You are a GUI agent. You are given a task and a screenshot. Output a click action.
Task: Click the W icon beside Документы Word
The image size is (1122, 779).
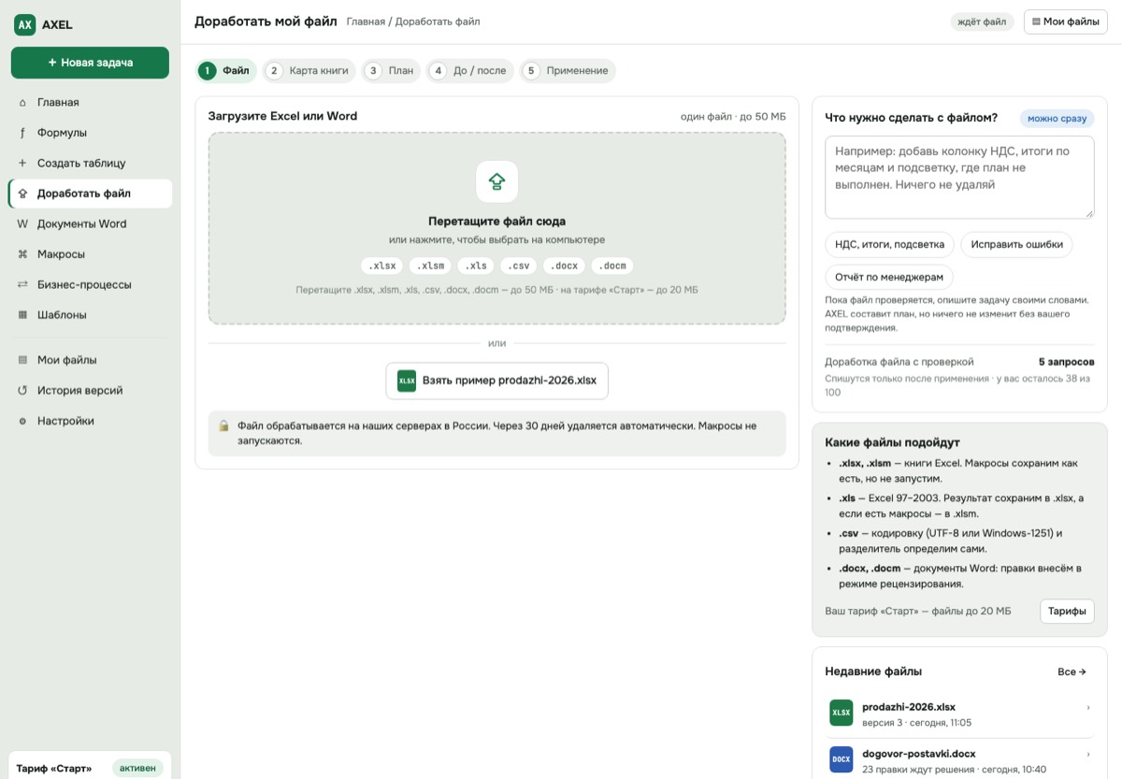point(22,224)
